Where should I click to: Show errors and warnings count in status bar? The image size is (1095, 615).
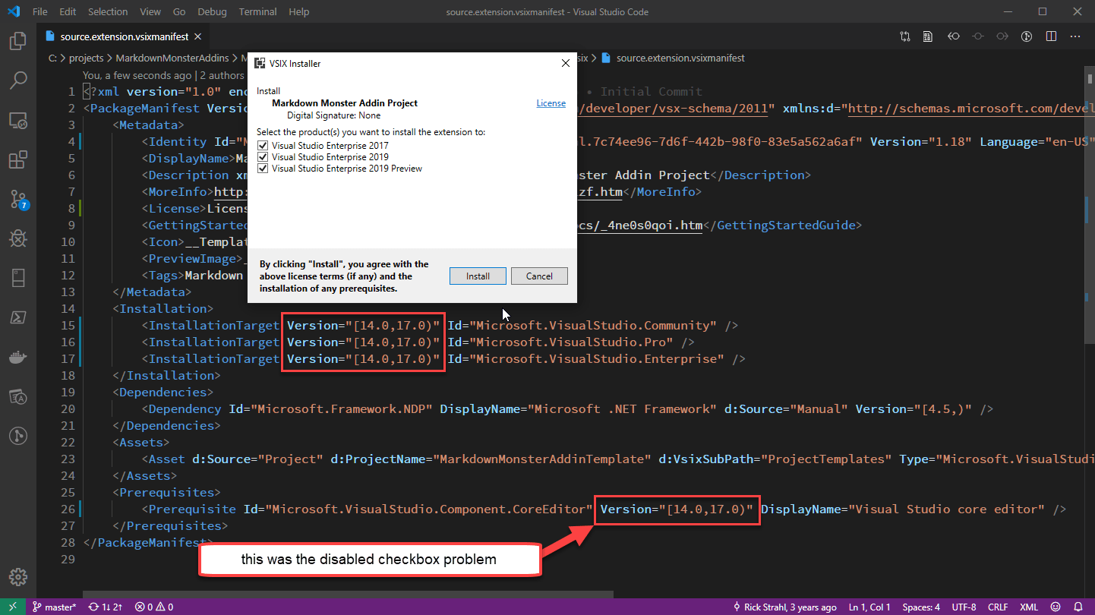click(154, 607)
